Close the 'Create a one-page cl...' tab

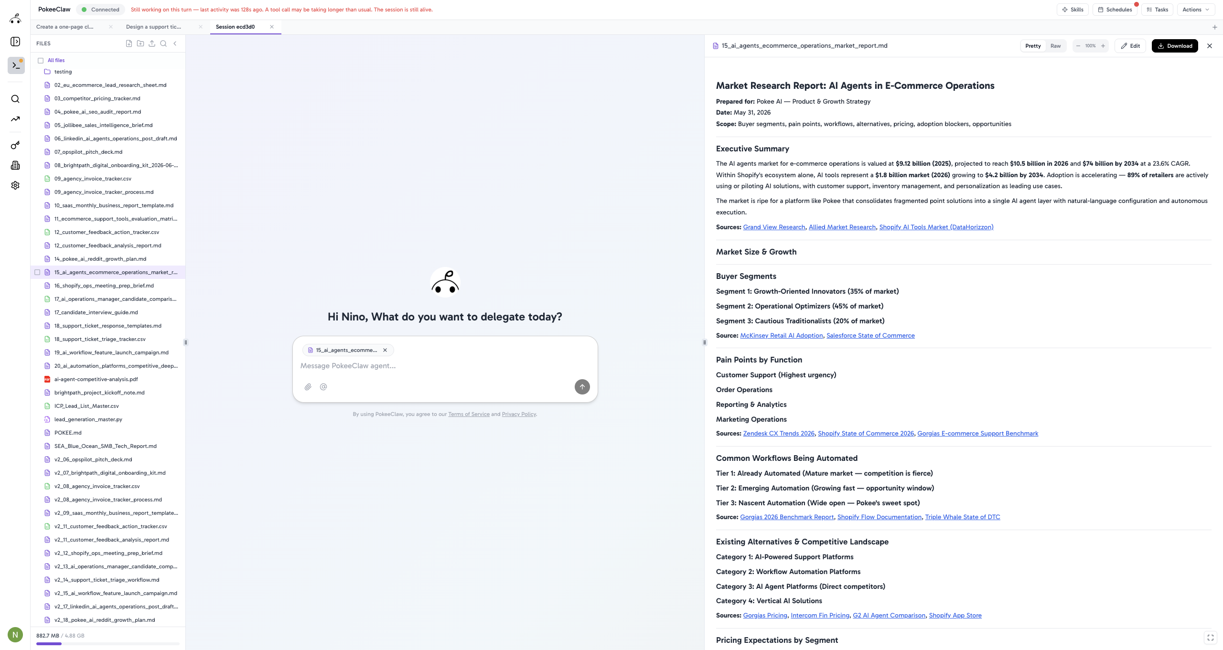pyautogui.click(x=111, y=27)
